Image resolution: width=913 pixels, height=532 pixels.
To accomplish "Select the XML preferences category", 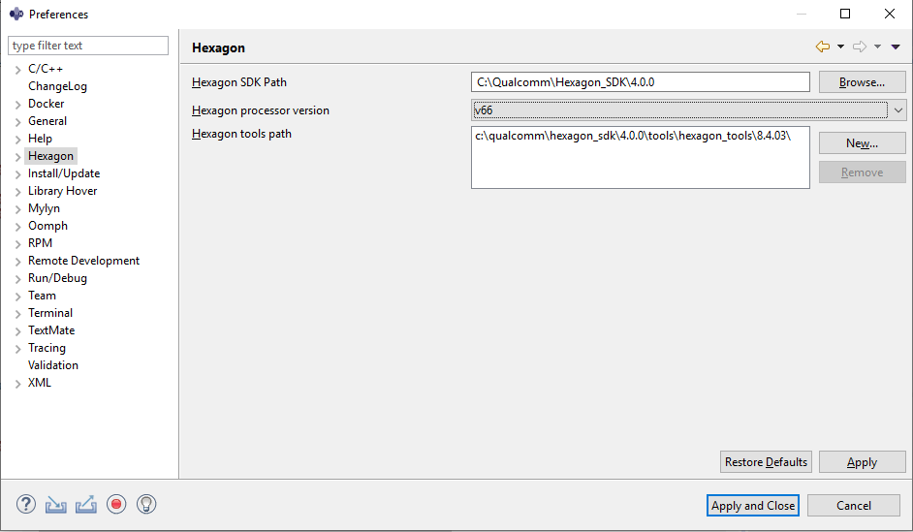I will pos(40,383).
